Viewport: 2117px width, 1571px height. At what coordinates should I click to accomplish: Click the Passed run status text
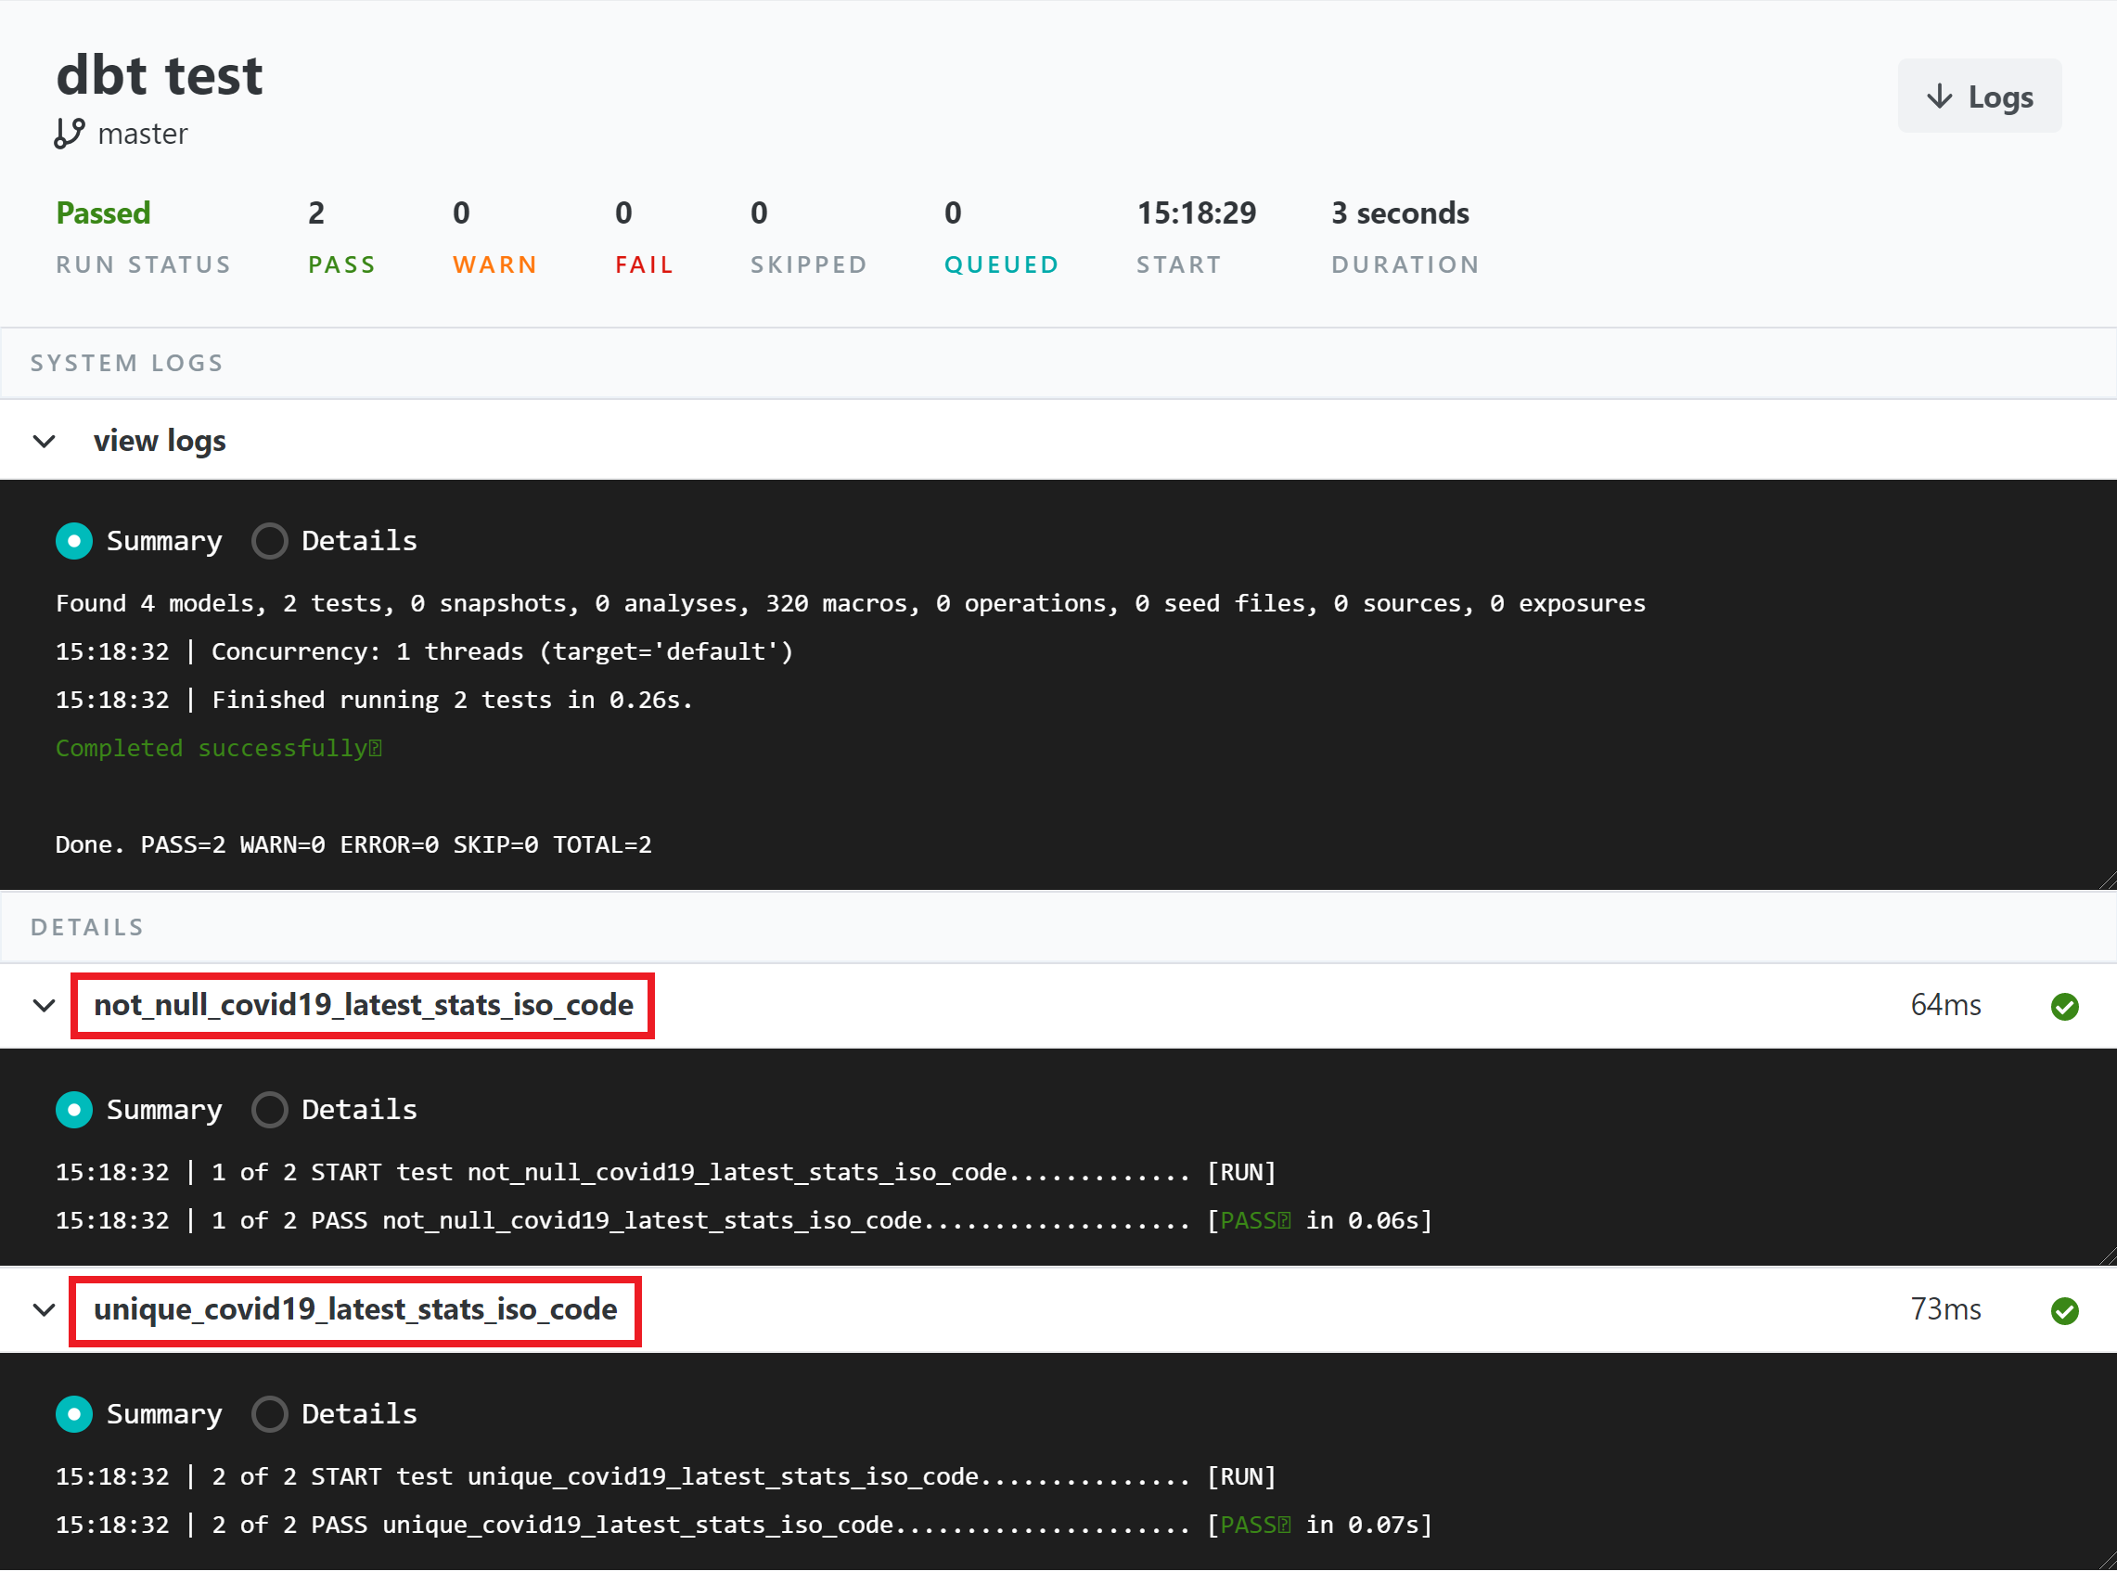[103, 213]
